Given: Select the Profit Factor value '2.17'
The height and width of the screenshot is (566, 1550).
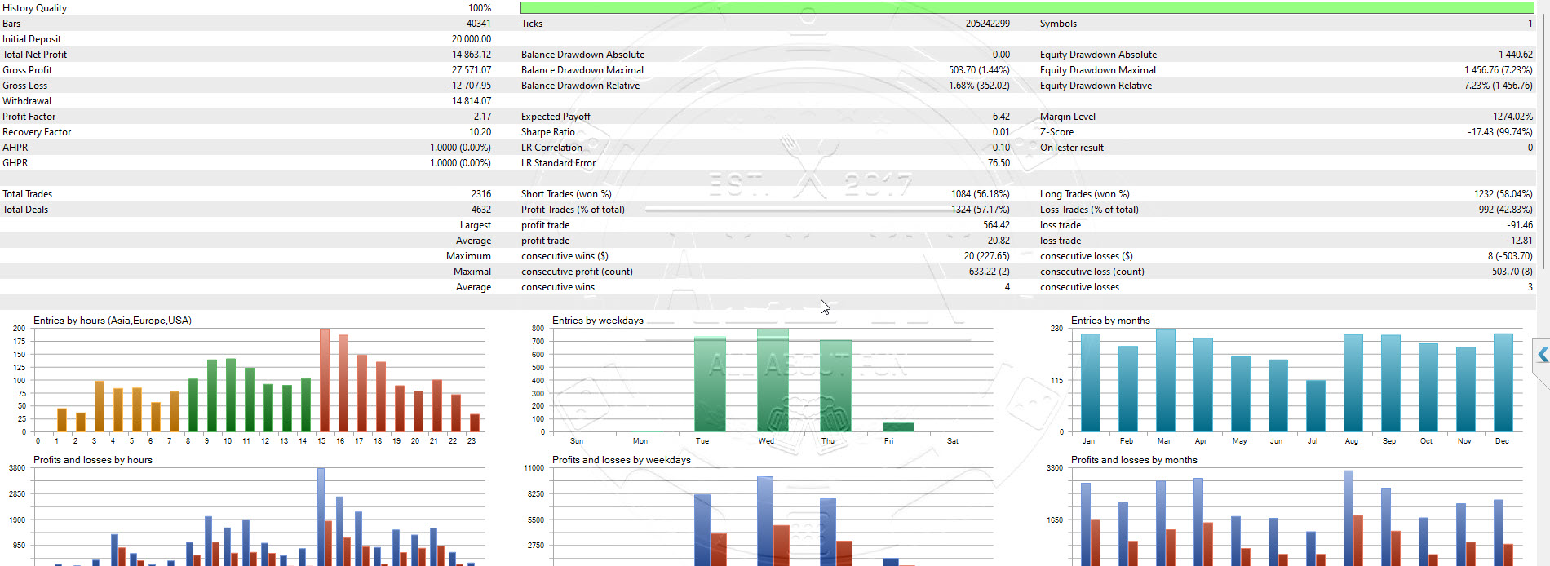Looking at the screenshot, I should point(483,117).
